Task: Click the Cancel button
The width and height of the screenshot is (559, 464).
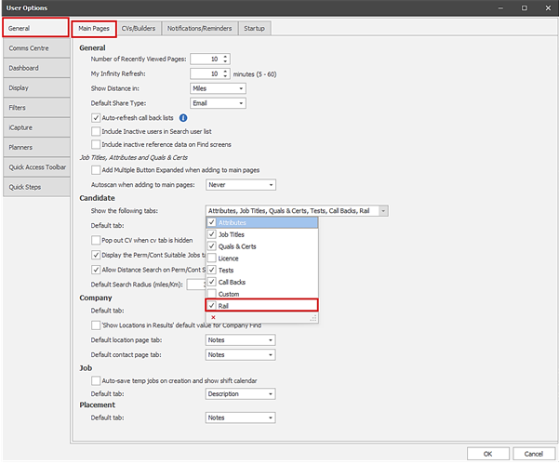Action: (x=534, y=454)
